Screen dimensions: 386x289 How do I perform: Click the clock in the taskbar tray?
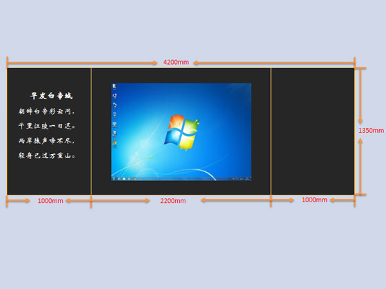247,179
